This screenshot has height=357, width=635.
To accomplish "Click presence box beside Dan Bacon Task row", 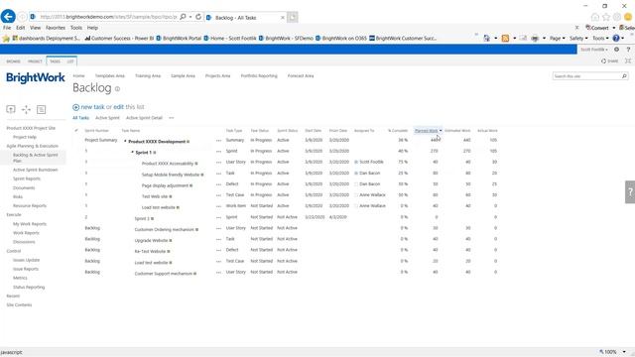I will pos(356,174).
